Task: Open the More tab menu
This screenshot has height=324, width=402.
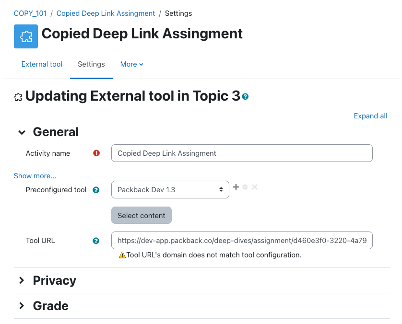Action: [x=131, y=64]
